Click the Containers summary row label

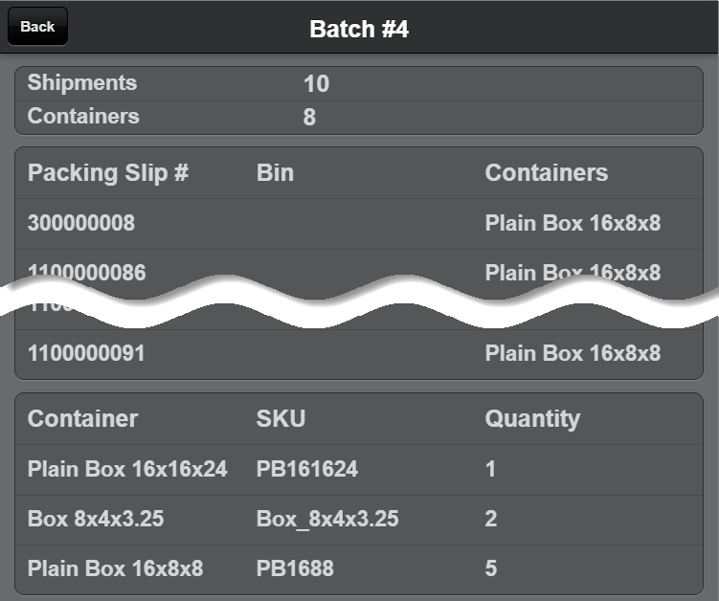click(x=83, y=117)
